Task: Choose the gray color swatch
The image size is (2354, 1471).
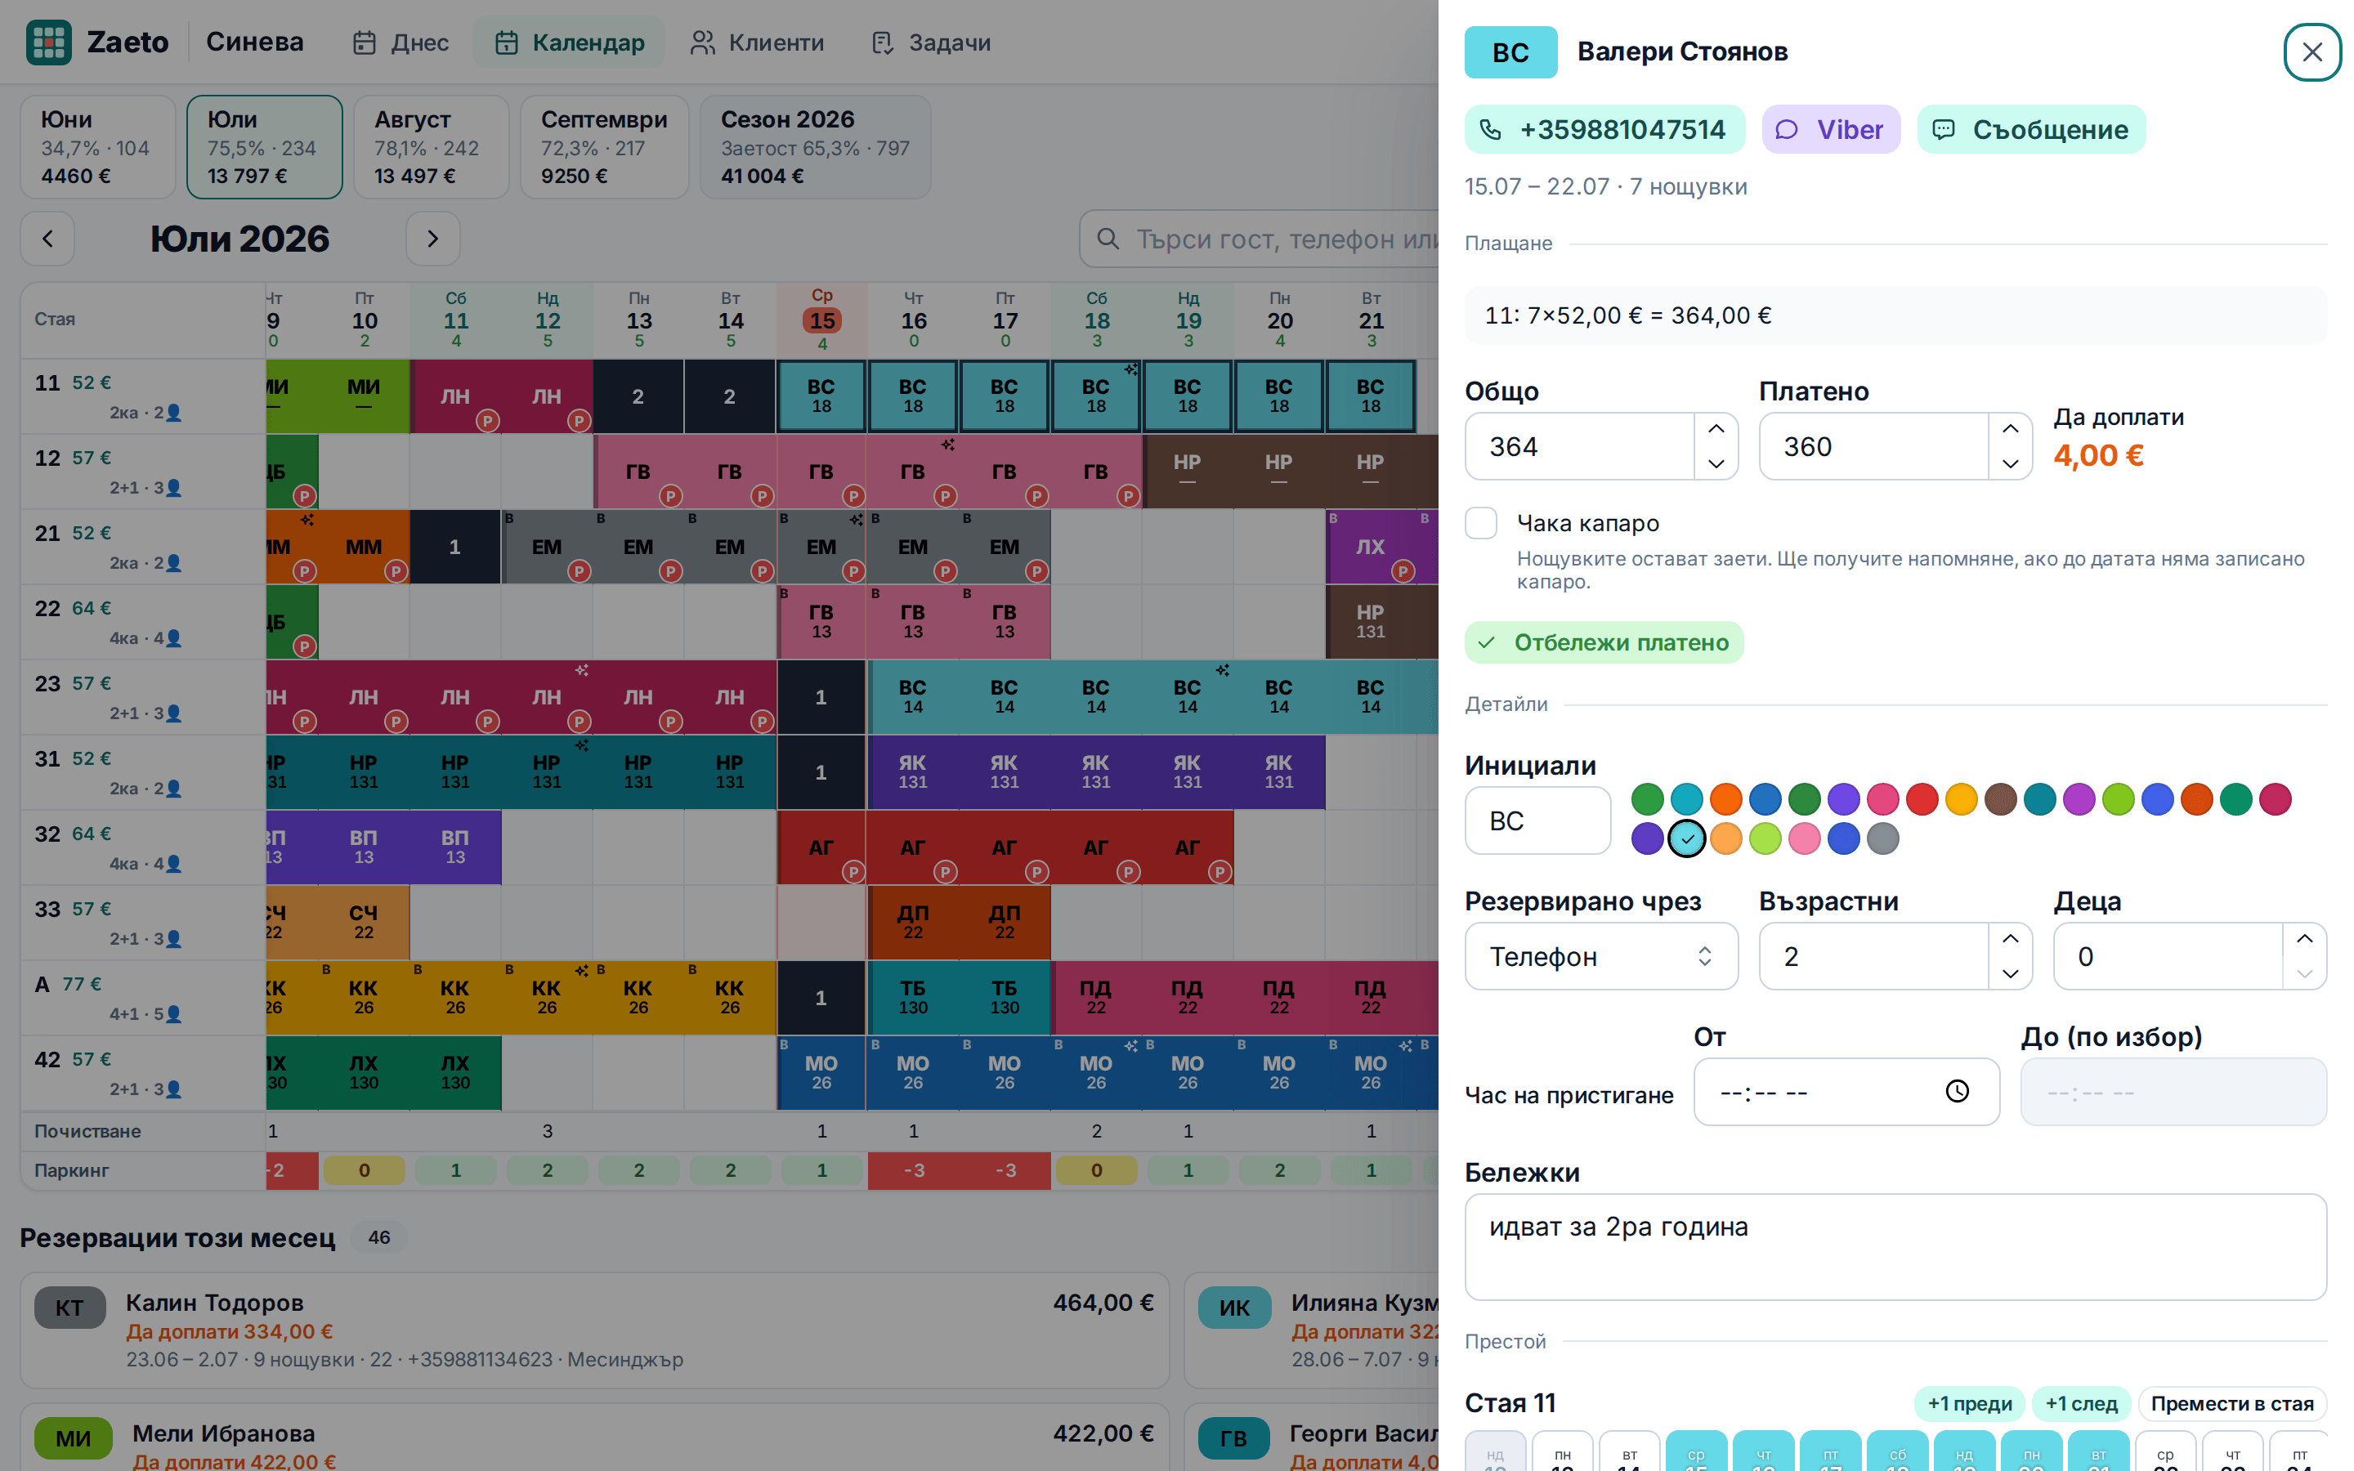Action: [1882, 838]
